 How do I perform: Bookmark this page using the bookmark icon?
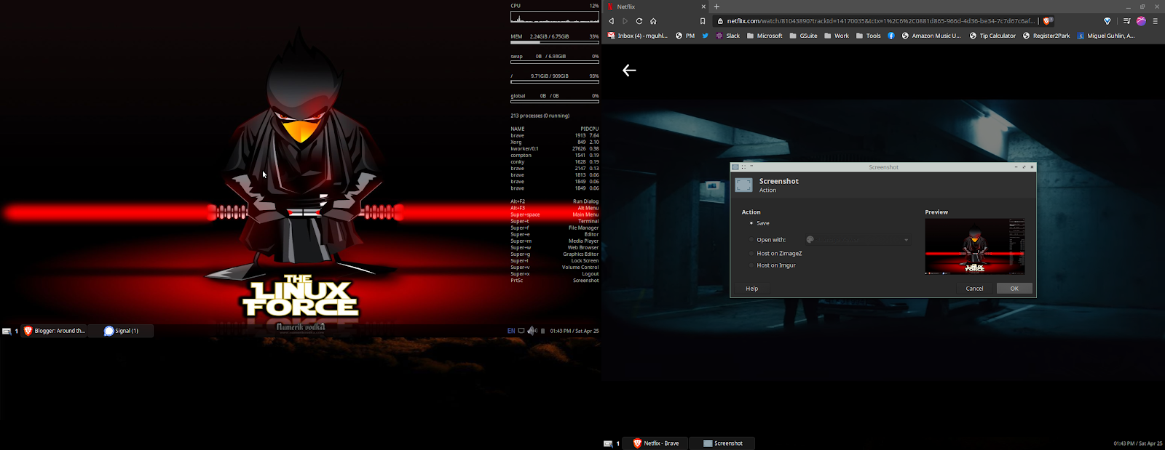(x=703, y=21)
